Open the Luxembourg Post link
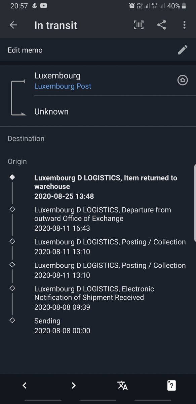 [x=63, y=86]
